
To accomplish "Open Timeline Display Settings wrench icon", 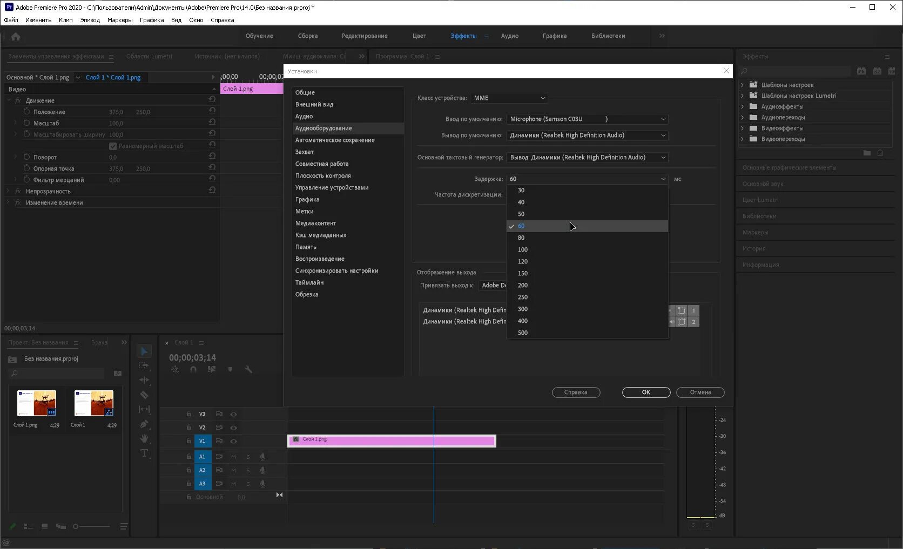I will pyautogui.click(x=248, y=369).
